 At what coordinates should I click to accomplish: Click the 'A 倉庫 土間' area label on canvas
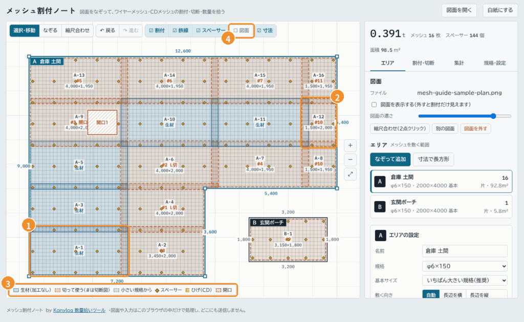(x=47, y=61)
